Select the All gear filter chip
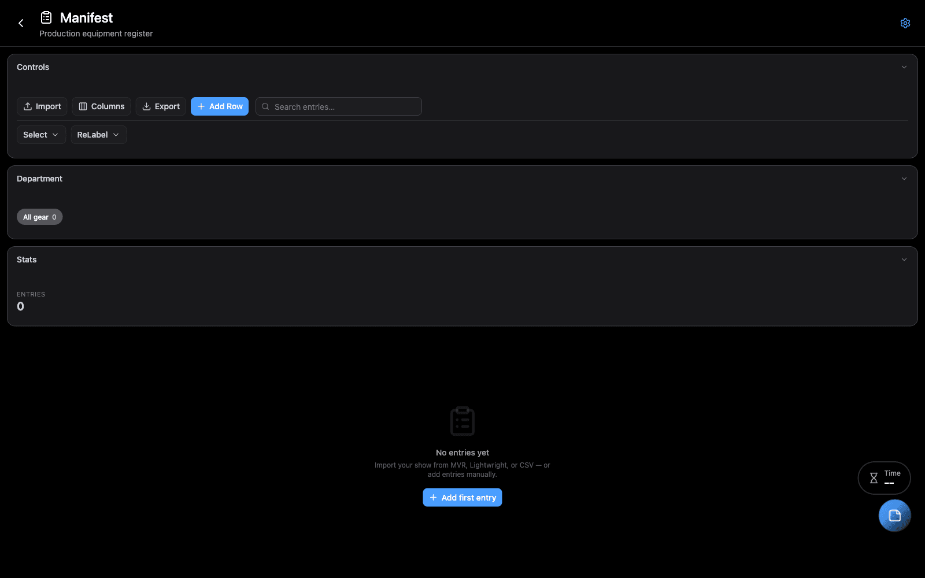 pos(39,217)
